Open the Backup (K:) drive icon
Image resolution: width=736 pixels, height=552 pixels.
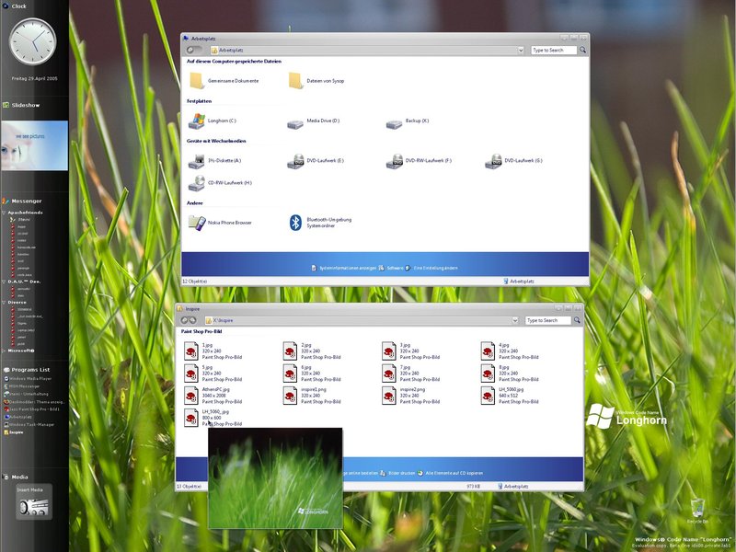pos(395,121)
